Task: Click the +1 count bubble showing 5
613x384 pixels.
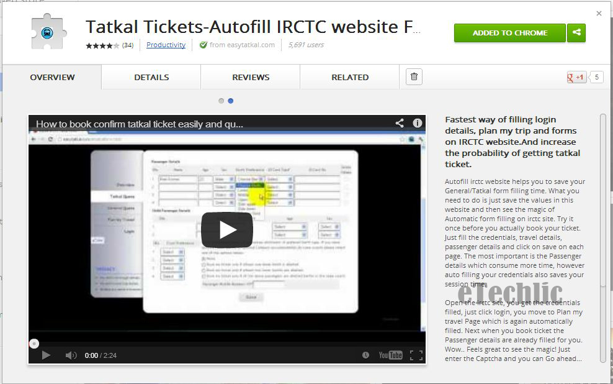Action: coord(596,77)
